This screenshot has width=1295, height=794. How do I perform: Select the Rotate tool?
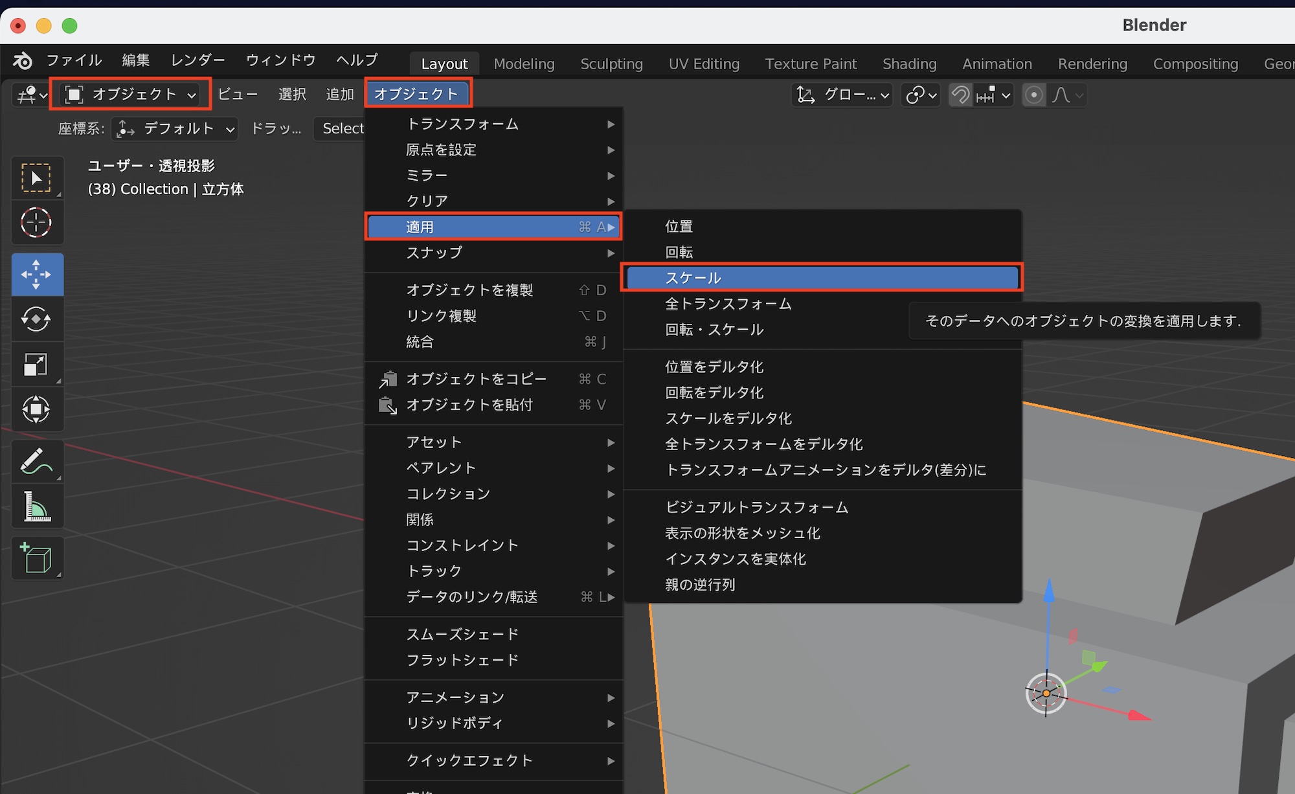(x=36, y=319)
